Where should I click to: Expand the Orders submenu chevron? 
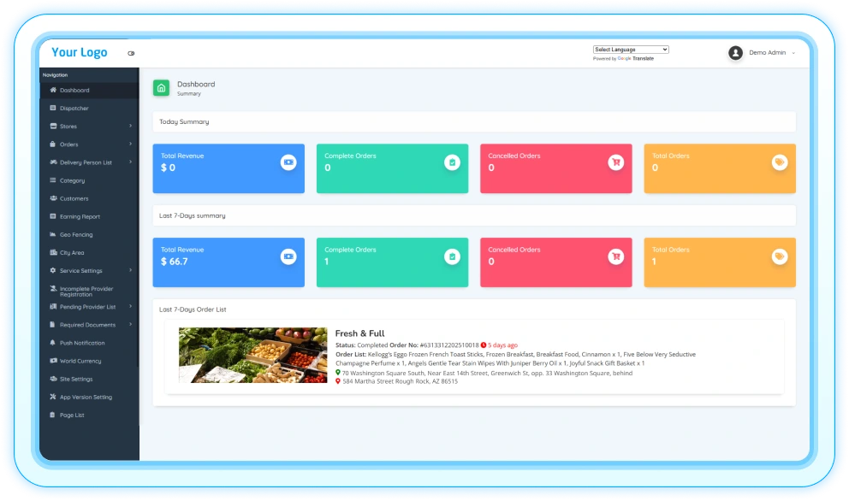point(130,144)
